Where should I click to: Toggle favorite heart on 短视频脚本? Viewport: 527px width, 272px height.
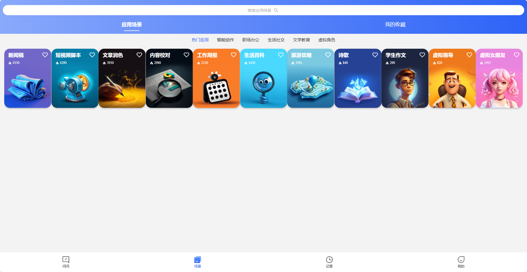pyautogui.click(x=92, y=55)
